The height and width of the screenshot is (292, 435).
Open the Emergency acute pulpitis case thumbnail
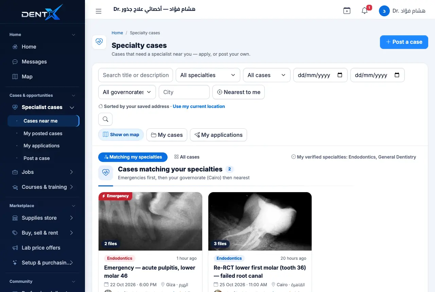(x=150, y=221)
